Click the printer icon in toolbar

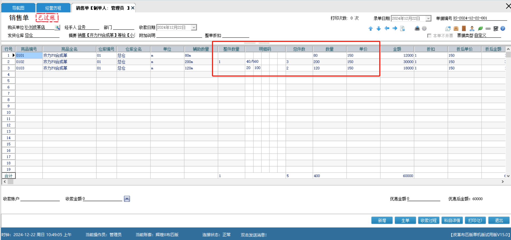(417, 29)
